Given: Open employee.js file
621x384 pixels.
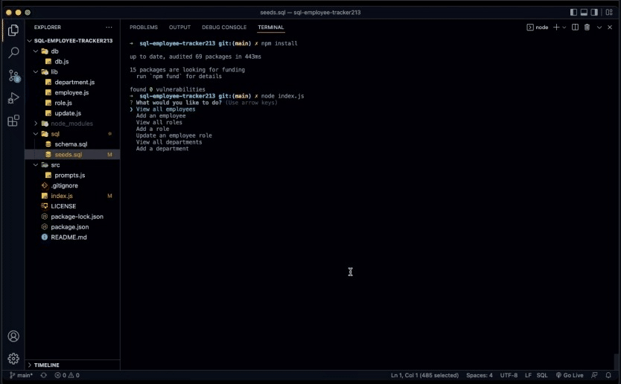Looking at the screenshot, I should click(x=72, y=92).
